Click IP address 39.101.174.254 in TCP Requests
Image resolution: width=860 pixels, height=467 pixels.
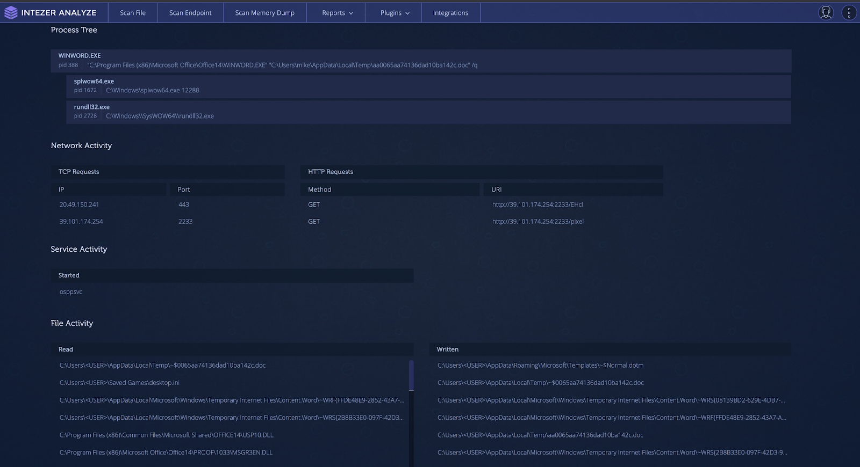point(81,222)
